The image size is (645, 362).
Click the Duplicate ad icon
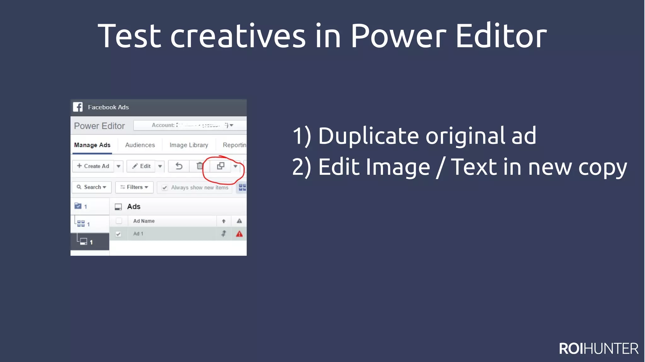tap(220, 166)
